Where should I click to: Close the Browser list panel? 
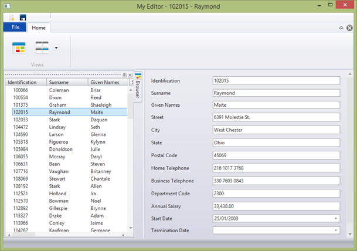point(130,75)
